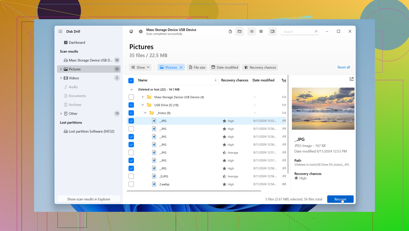
Task: Uncheck the _JPG file dated 12:58
Action: [x=131, y=168]
